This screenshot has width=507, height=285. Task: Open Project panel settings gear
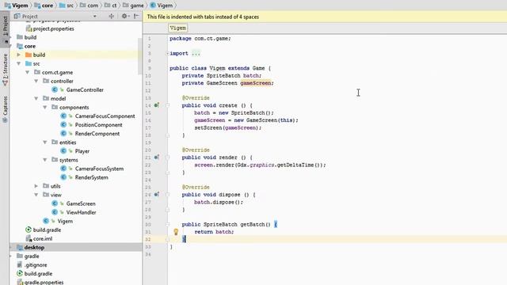click(x=125, y=16)
